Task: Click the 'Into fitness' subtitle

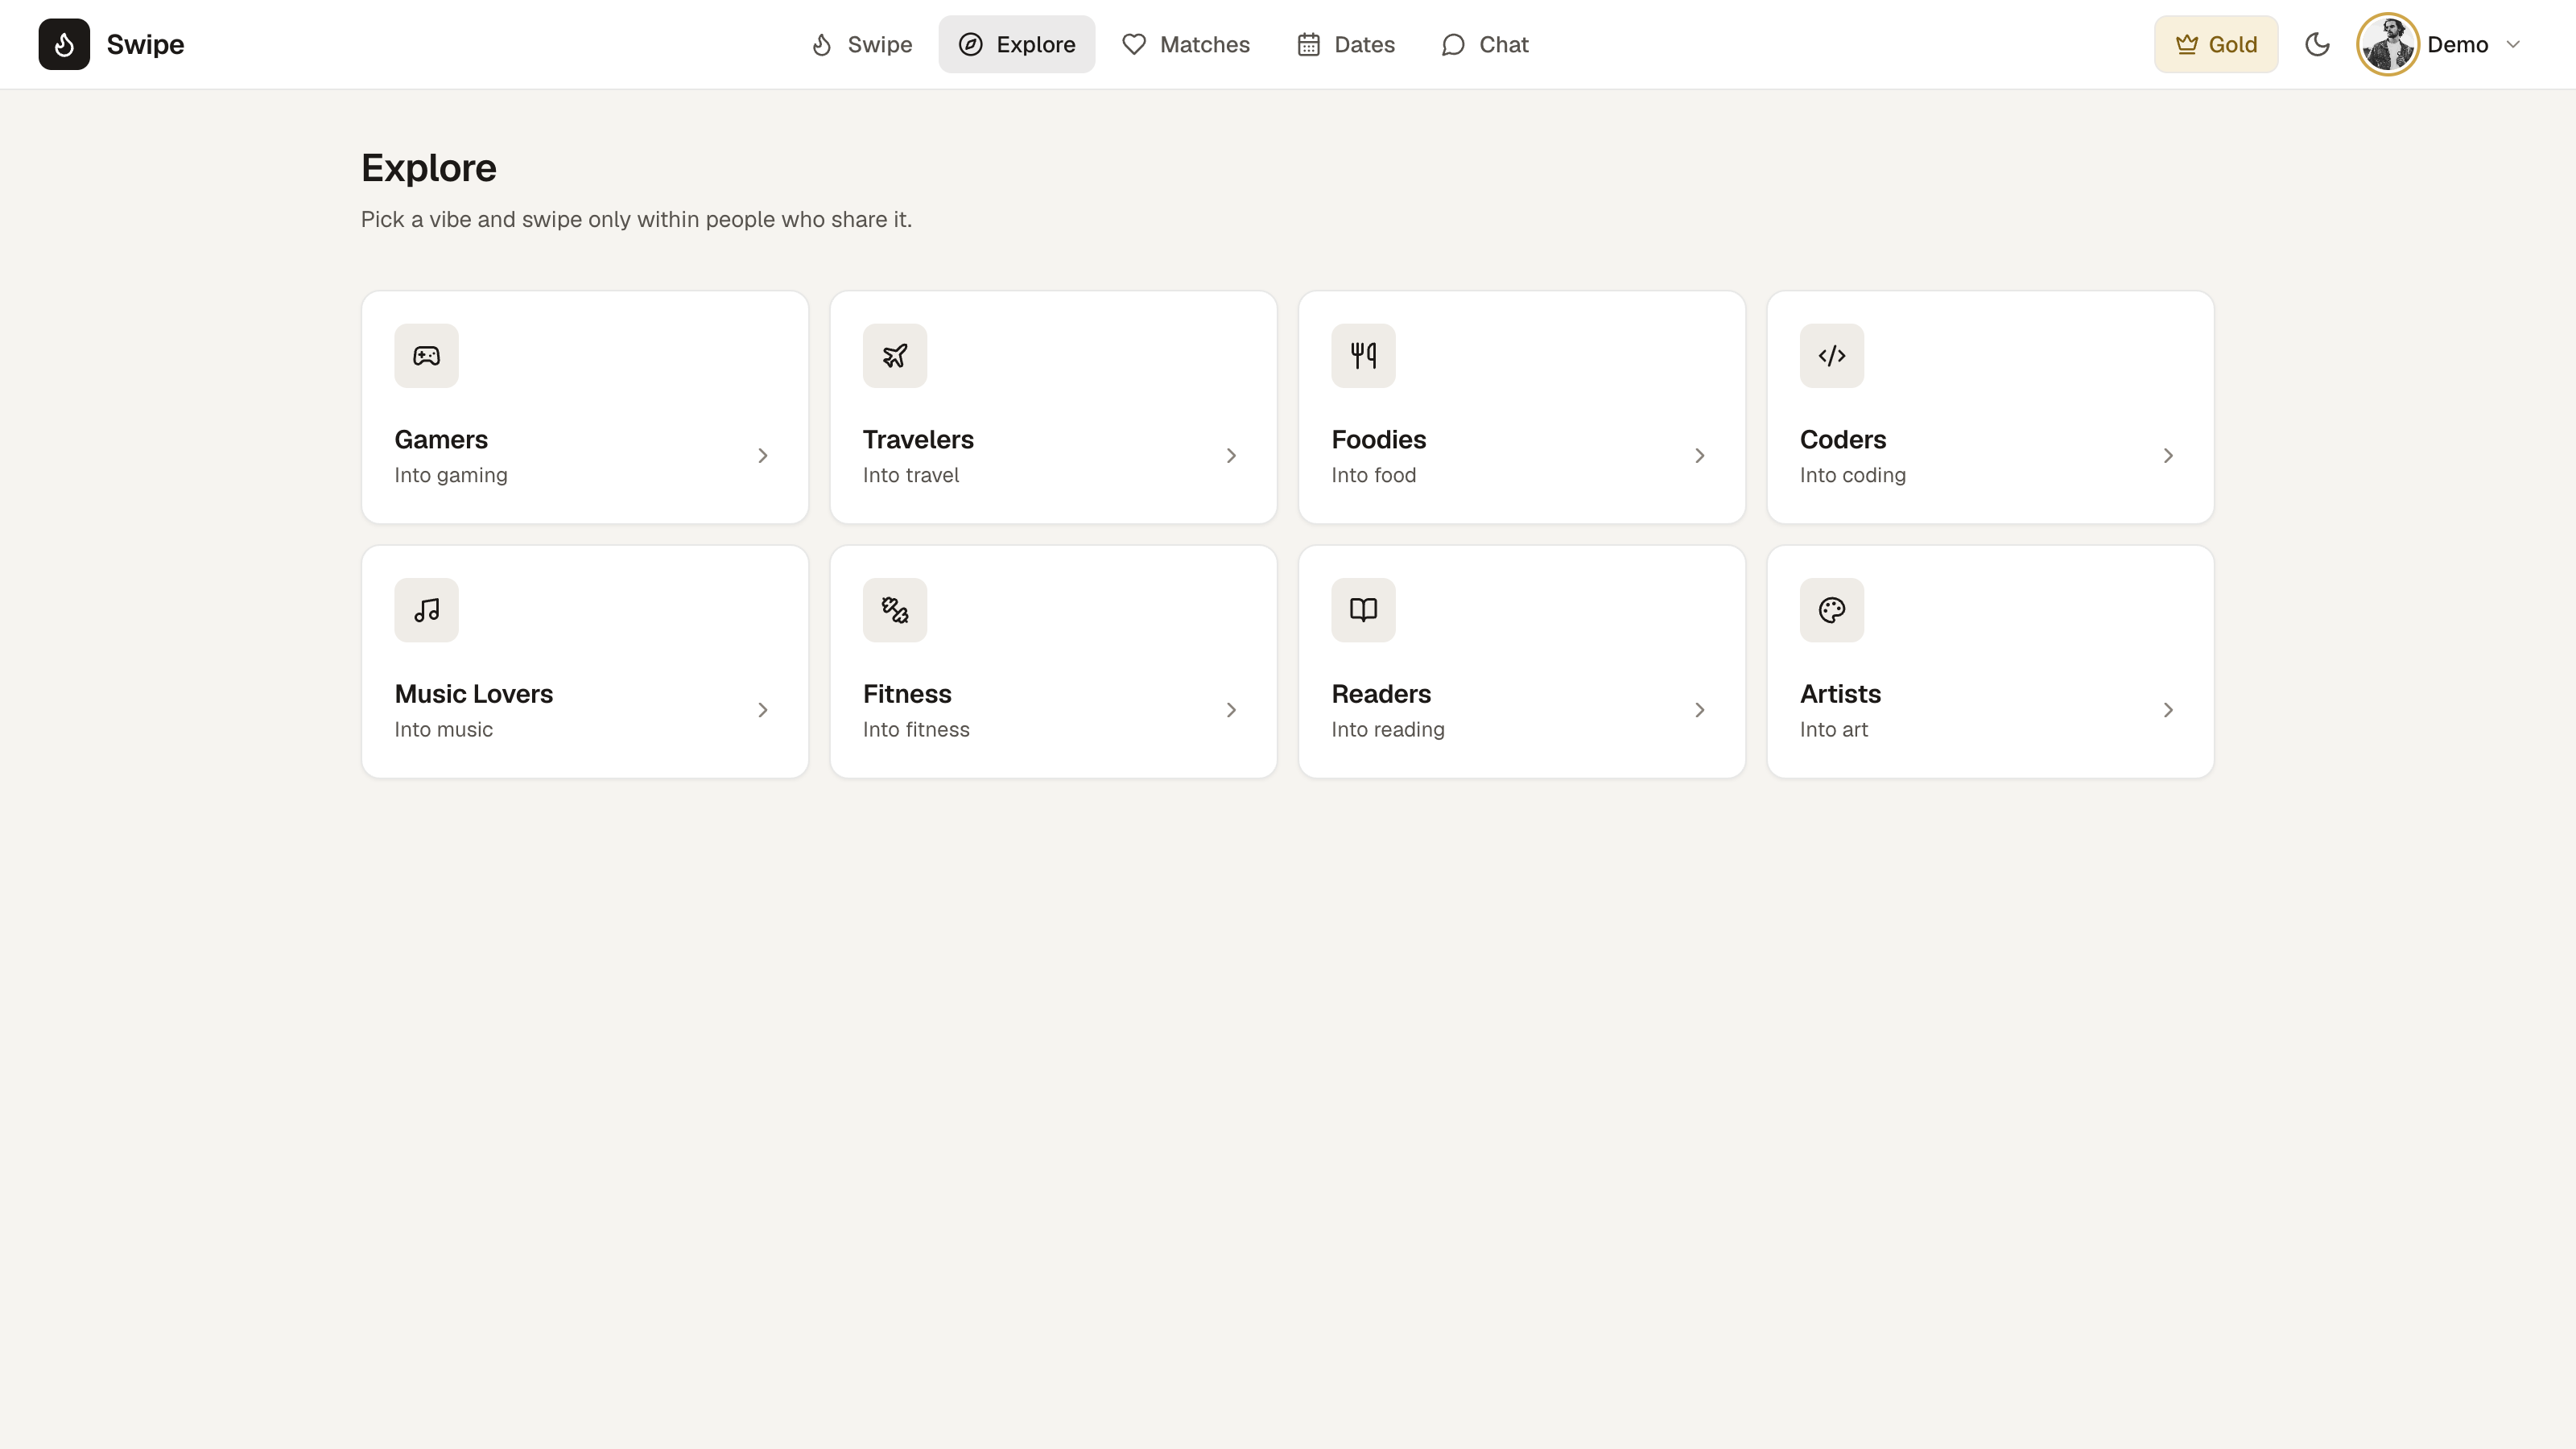Action: [916, 730]
